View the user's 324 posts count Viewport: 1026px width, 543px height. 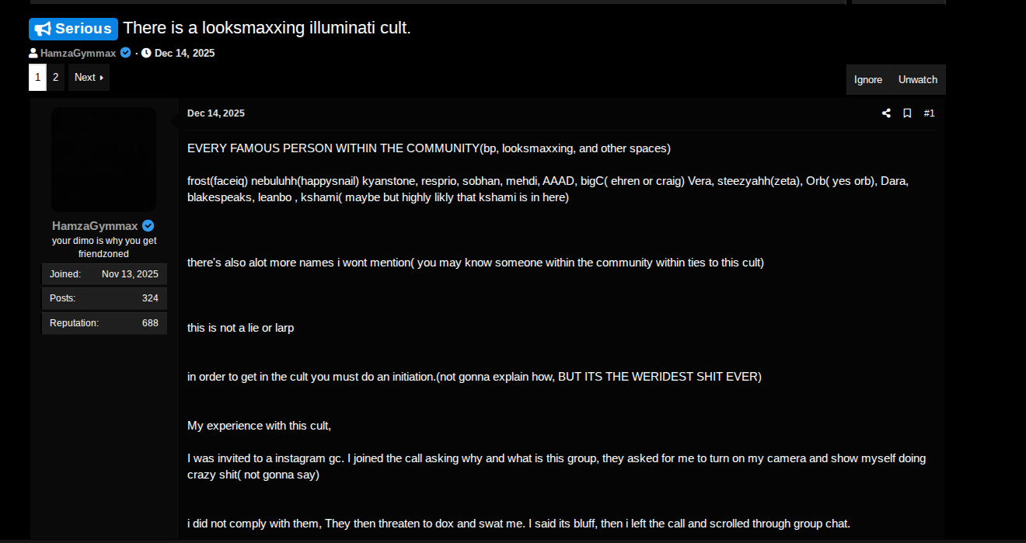(x=150, y=298)
